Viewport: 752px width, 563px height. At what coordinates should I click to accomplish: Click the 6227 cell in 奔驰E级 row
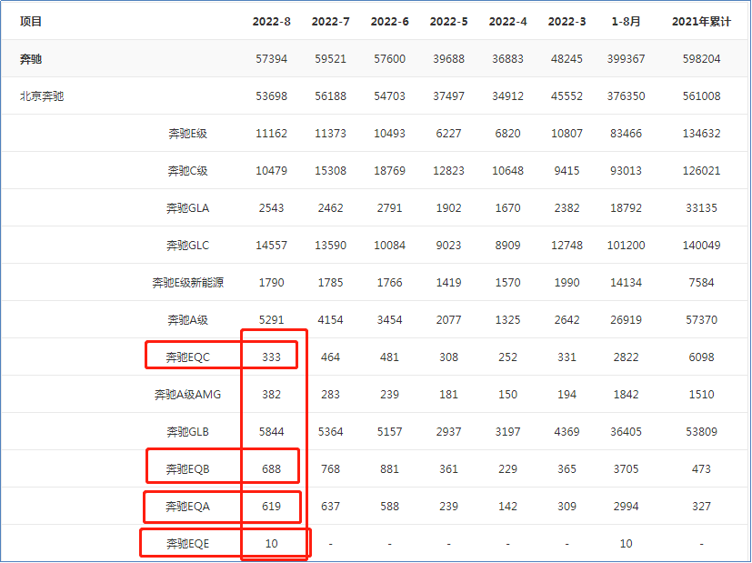click(448, 134)
